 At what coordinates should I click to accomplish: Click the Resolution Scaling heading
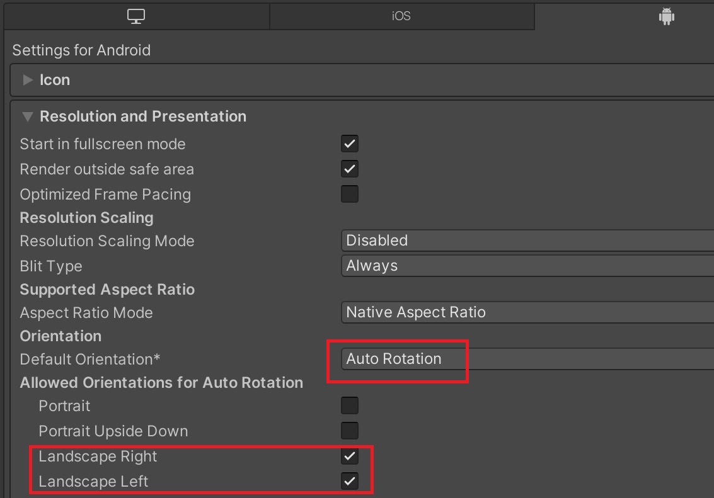[x=86, y=218]
